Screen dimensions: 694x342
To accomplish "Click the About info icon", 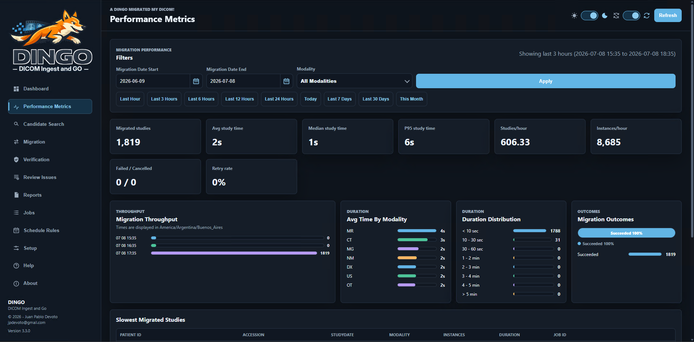I will [x=16, y=283].
